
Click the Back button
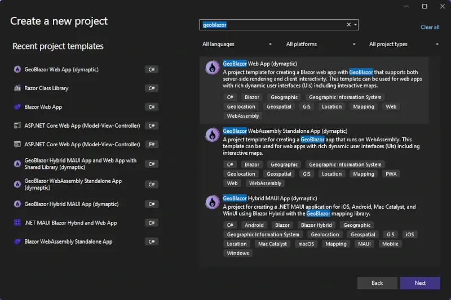pos(377,283)
